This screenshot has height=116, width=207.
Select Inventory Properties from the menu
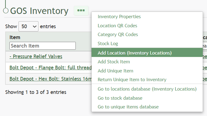(x=119, y=17)
